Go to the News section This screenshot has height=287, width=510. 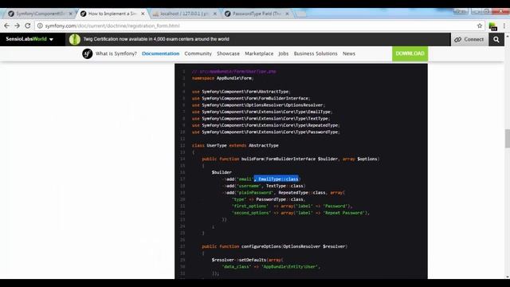pyautogui.click(x=349, y=53)
